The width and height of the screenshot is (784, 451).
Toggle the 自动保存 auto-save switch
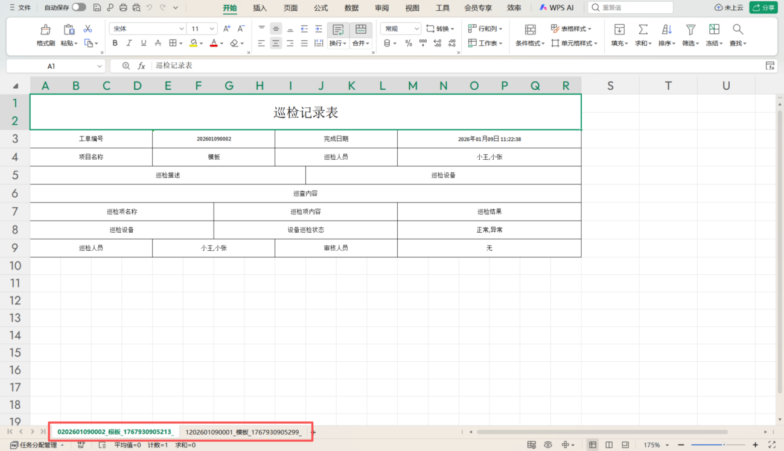coord(78,8)
